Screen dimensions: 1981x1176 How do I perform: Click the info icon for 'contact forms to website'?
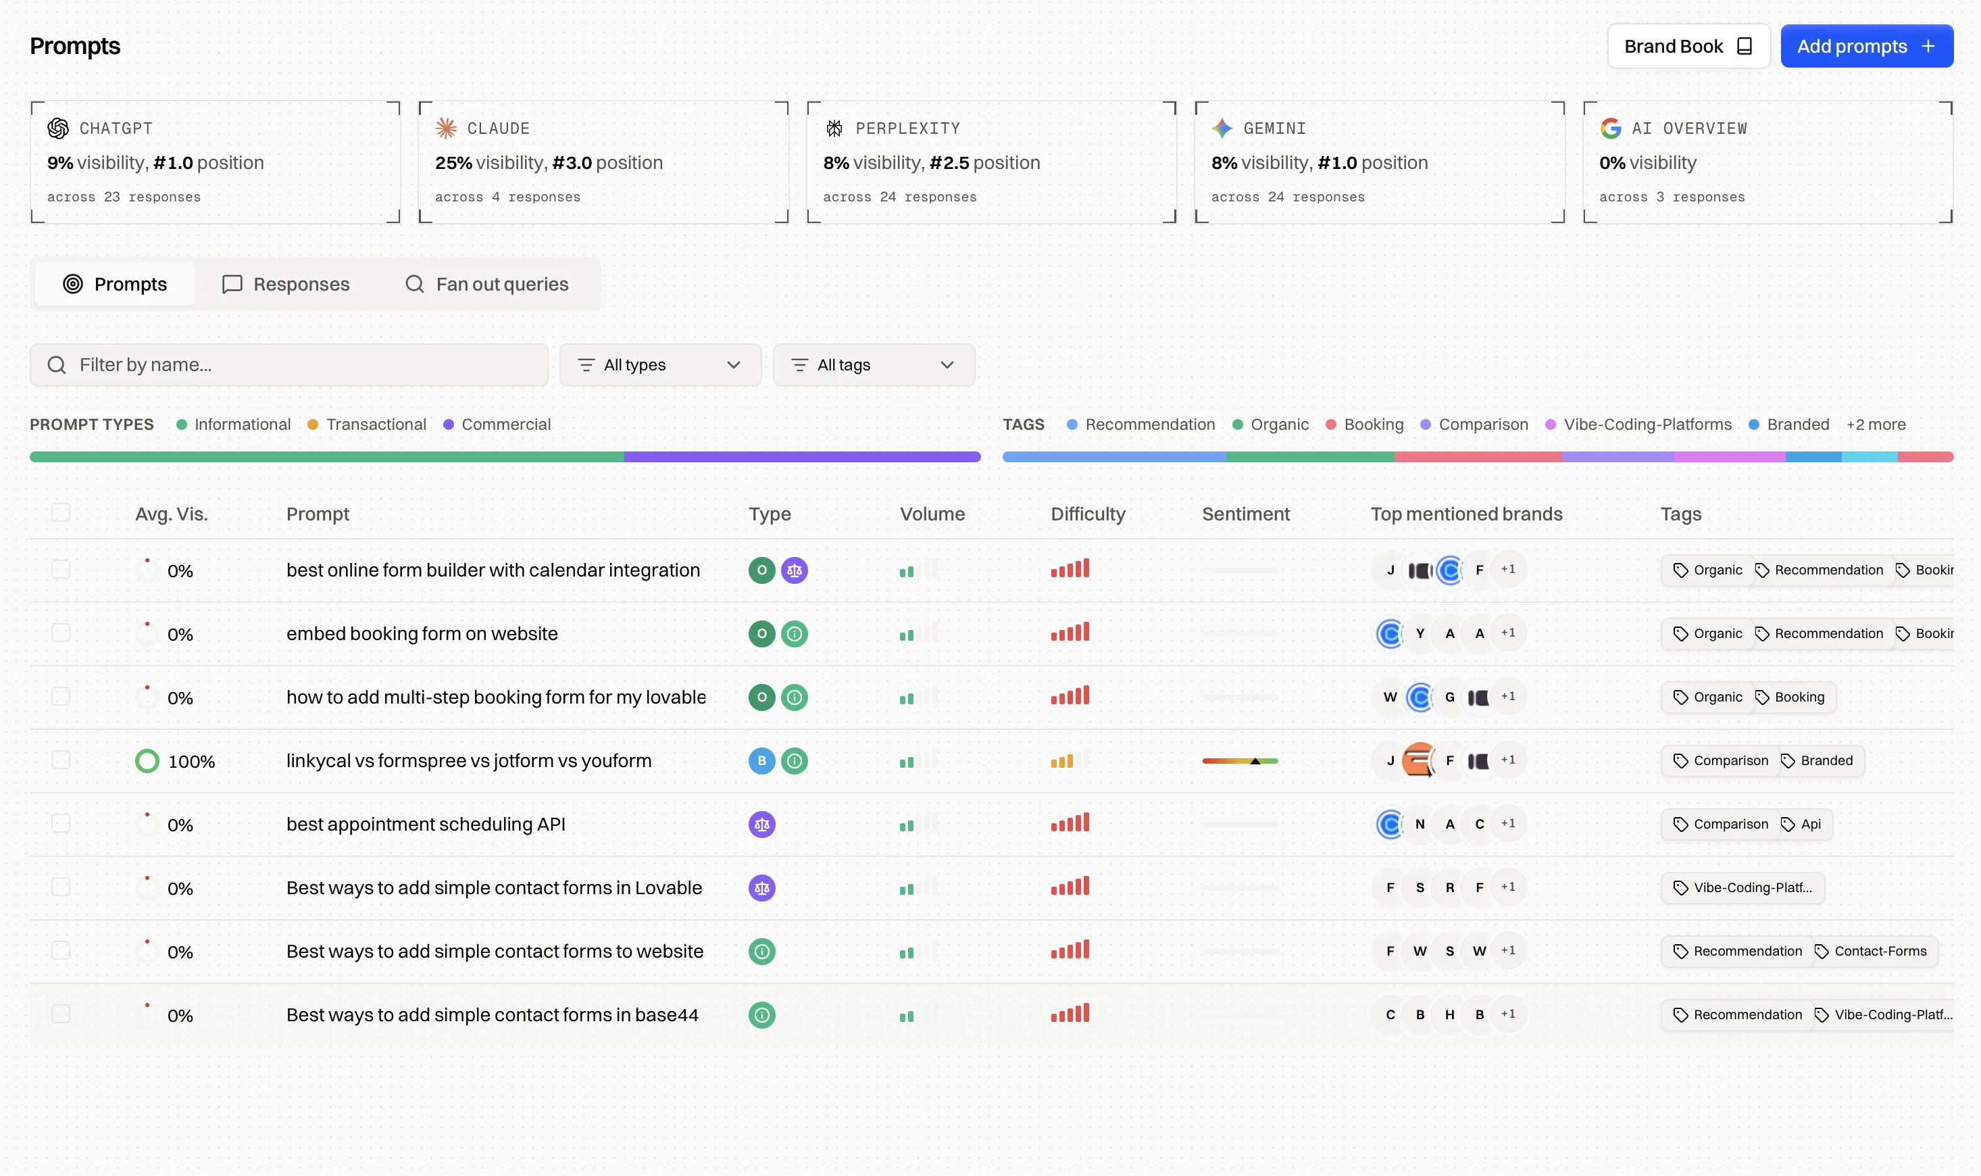tap(762, 951)
